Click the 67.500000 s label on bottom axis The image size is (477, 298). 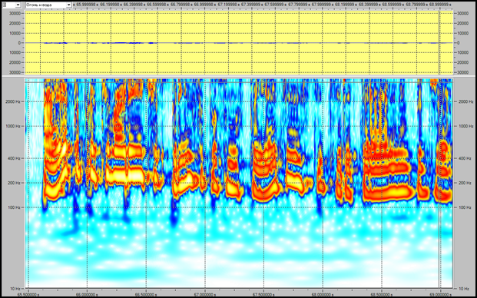[x=263, y=295]
